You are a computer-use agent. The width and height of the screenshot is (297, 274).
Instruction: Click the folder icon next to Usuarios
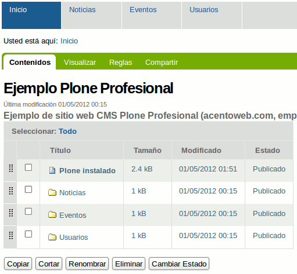click(x=52, y=237)
